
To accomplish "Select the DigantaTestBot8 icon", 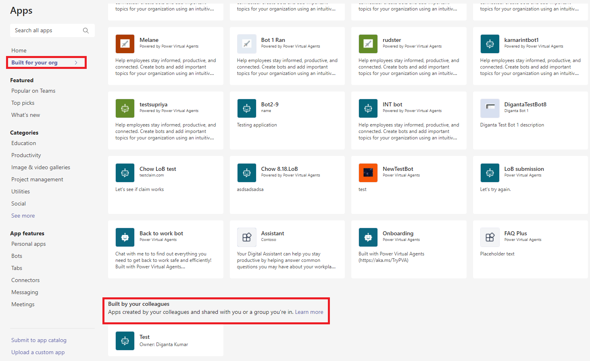I will [490, 108].
